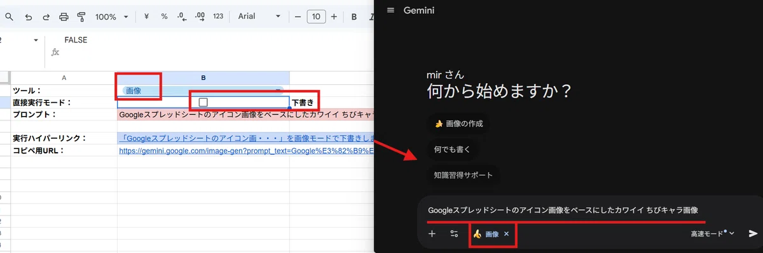Redo the last action in Sheets
763x253 pixels.
click(x=46, y=16)
